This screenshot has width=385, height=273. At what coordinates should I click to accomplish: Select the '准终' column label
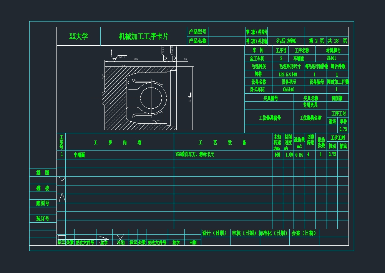coord(332,121)
